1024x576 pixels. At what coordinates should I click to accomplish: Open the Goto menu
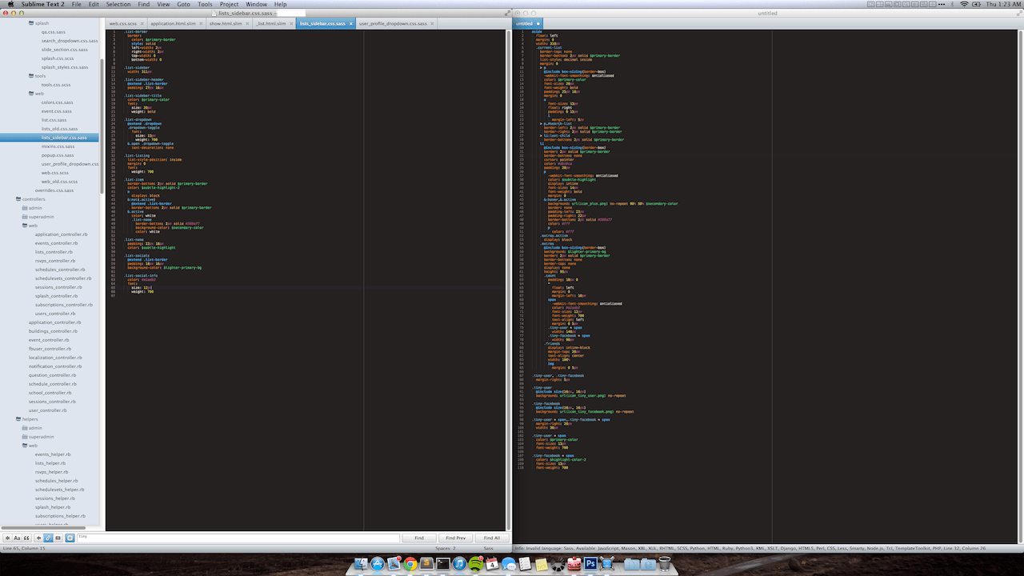click(183, 4)
